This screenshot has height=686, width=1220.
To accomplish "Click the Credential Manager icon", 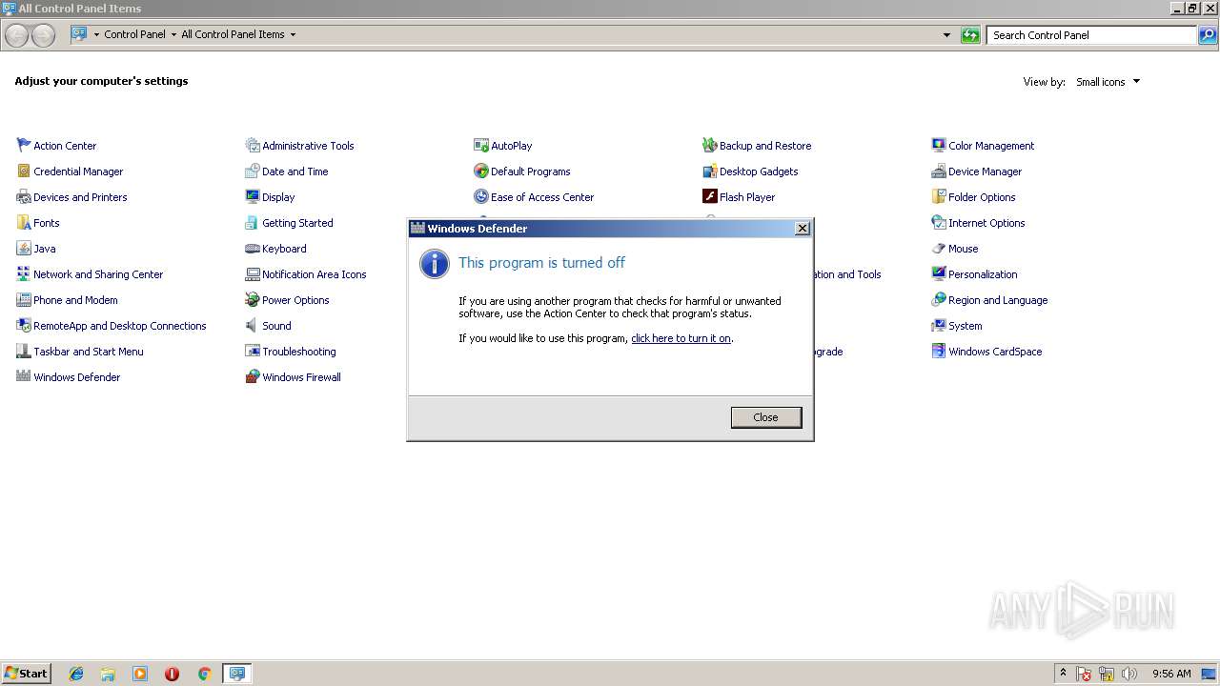I will click(24, 171).
